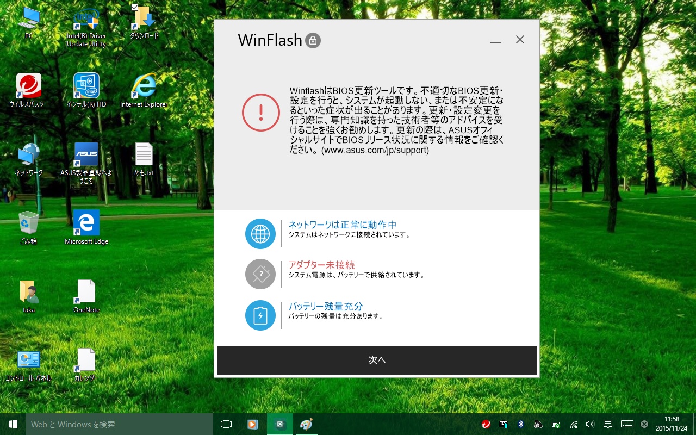Screen dimensions: 696x435
Task: Click the Trend Micro tray icon
Action: click(x=486, y=424)
